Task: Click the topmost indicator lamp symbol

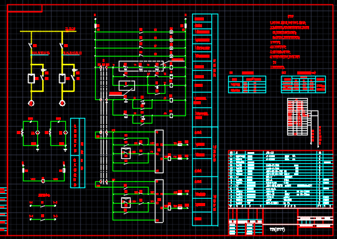Action: (171, 32)
